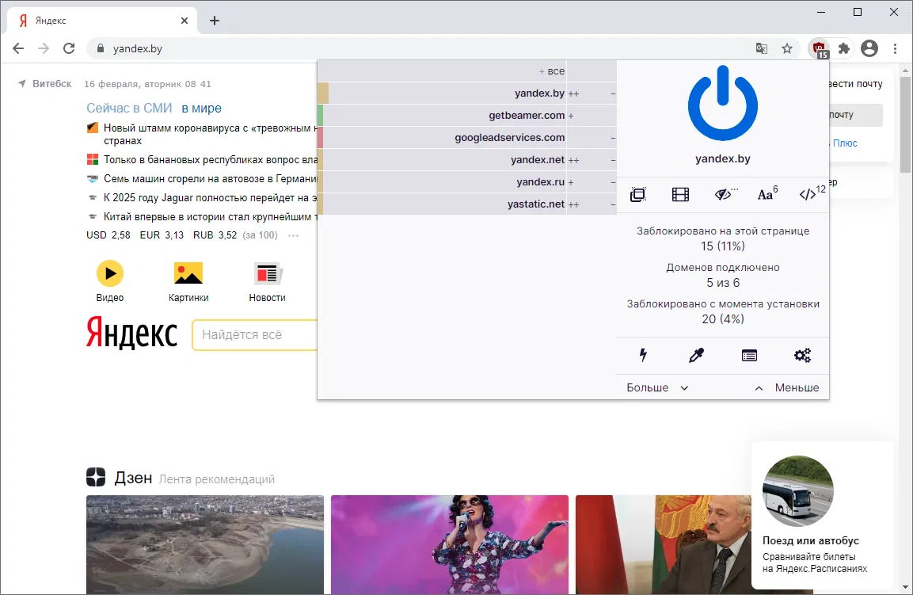The width and height of the screenshot is (913, 595).
Task: Expand more currencies with ellipsis
Action: 294,235
